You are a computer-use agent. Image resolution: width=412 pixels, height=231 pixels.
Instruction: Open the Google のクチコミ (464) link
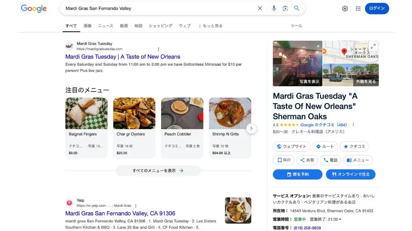[x=323, y=125]
